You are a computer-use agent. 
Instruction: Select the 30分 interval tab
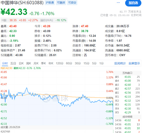pos(78,63)
